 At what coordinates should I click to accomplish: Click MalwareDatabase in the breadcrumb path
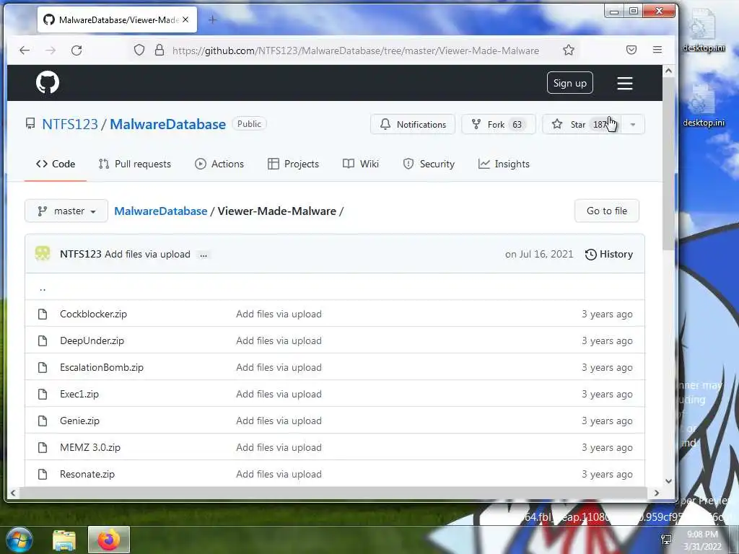coord(161,211)
